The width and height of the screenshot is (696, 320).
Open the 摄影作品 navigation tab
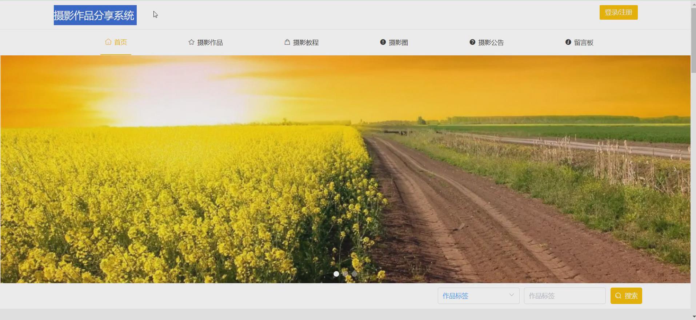205,42
